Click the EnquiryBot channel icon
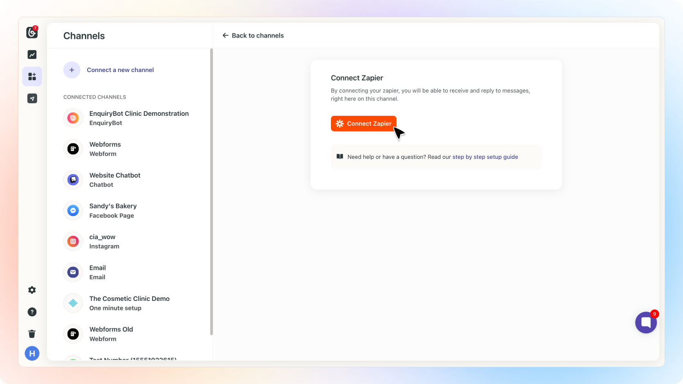This screenshot has width=683, height=384. click(73, 118)
